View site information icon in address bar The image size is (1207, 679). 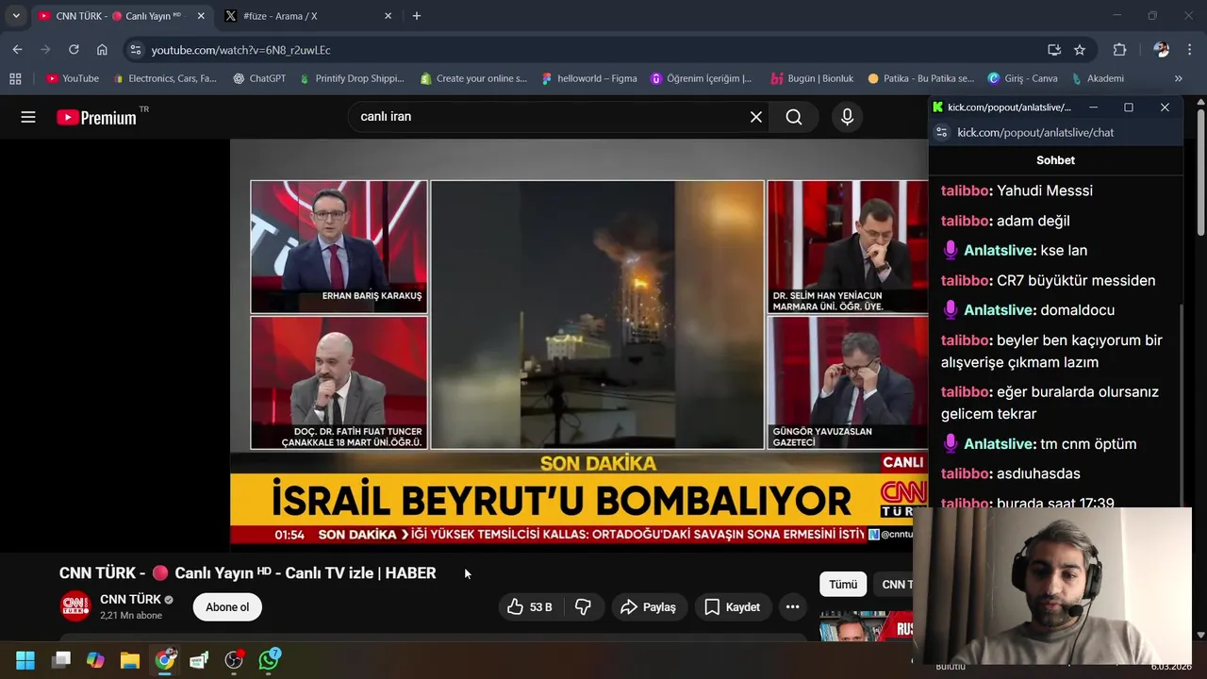tap(136, 50)
